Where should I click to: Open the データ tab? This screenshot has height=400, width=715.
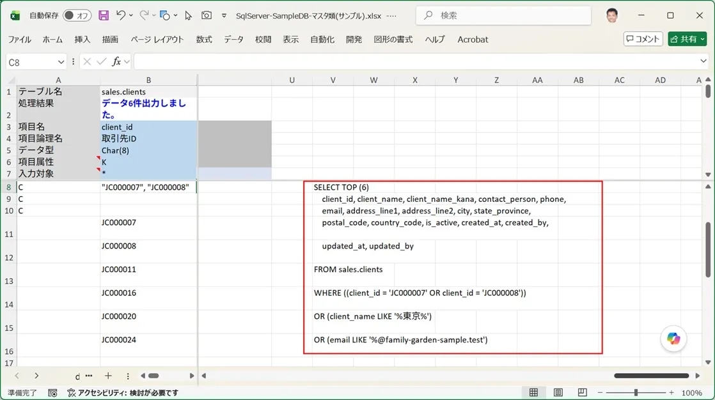tap(233, 40)
